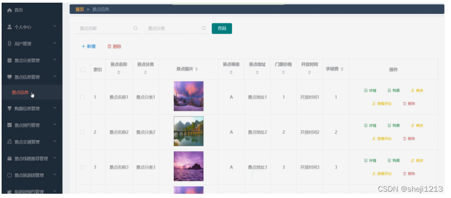Check the checkbox for row 景点名称3

[x=83, y=168]
